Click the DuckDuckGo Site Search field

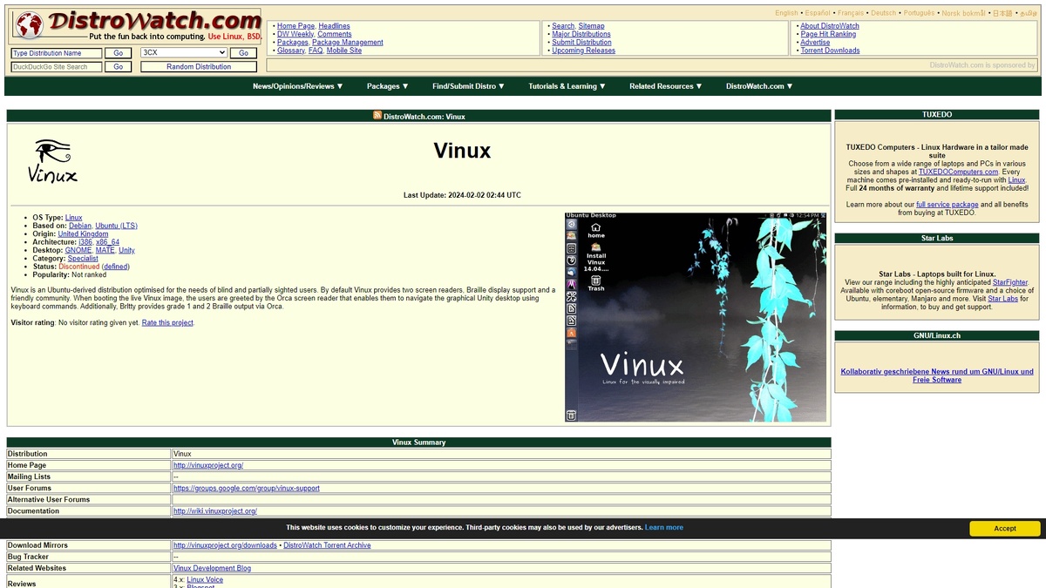click(x=57, y=66)
